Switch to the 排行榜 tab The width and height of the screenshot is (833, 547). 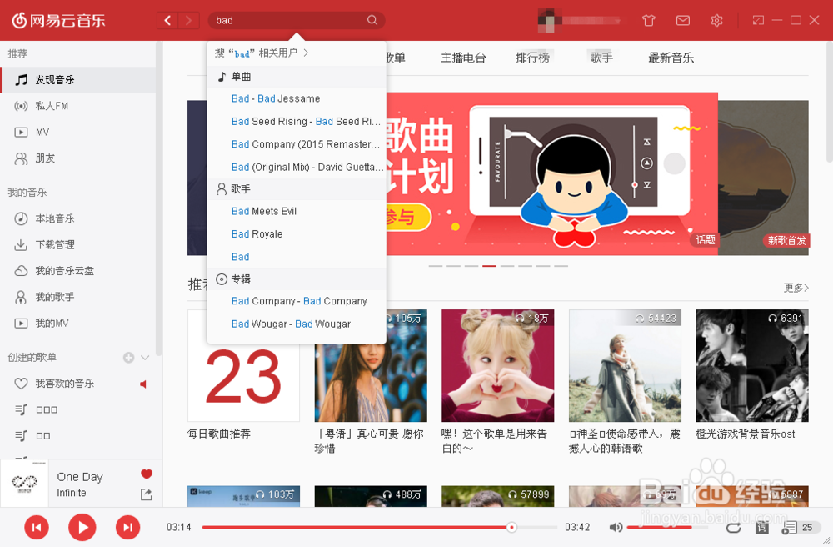pos(532,58)
